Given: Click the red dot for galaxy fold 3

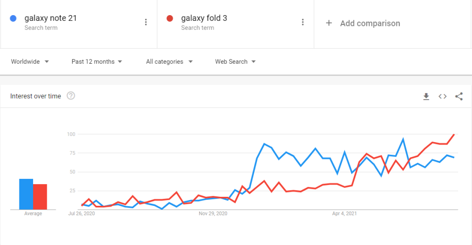Looking at the screenshot, I should tap(170, 19).
